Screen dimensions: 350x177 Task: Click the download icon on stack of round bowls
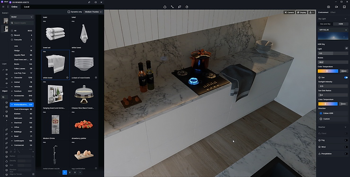tap(96, 78)
